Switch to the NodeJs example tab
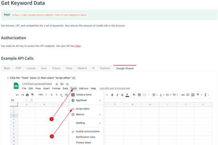Screen dimensions: 218x145 point(82,68)
